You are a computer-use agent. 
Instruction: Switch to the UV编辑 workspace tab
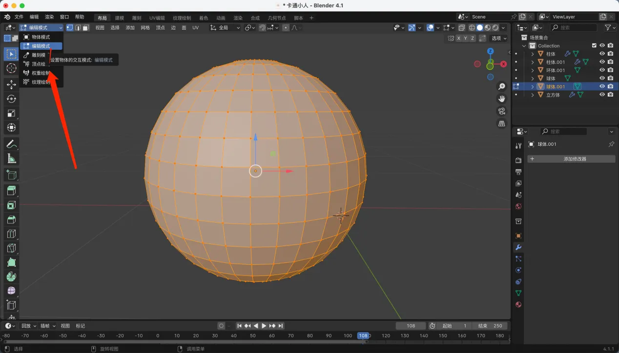(157, 18)
